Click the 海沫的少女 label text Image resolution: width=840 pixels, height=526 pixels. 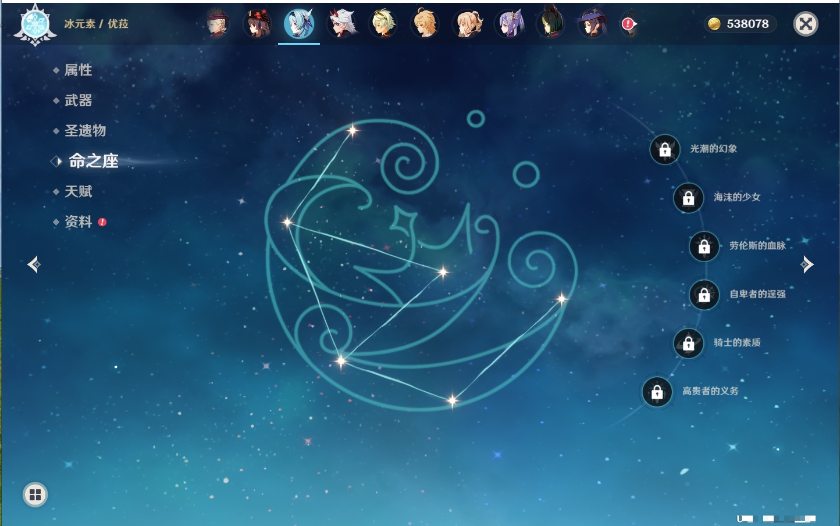737,197
